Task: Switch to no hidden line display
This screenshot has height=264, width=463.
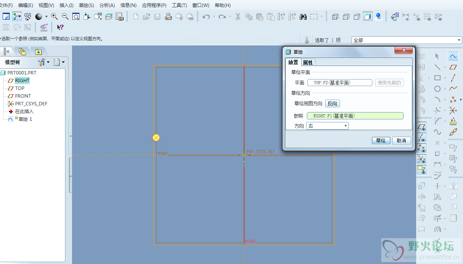Action: [357, 17]
